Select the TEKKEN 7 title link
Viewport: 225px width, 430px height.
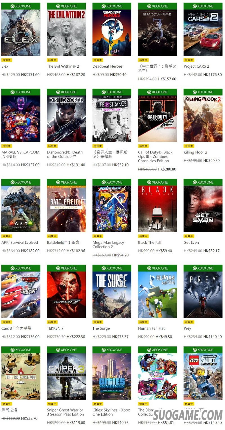pyautogui.click(x=55, y=329)
